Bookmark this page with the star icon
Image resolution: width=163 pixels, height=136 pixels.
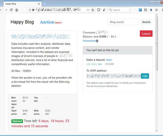point(93,10)
